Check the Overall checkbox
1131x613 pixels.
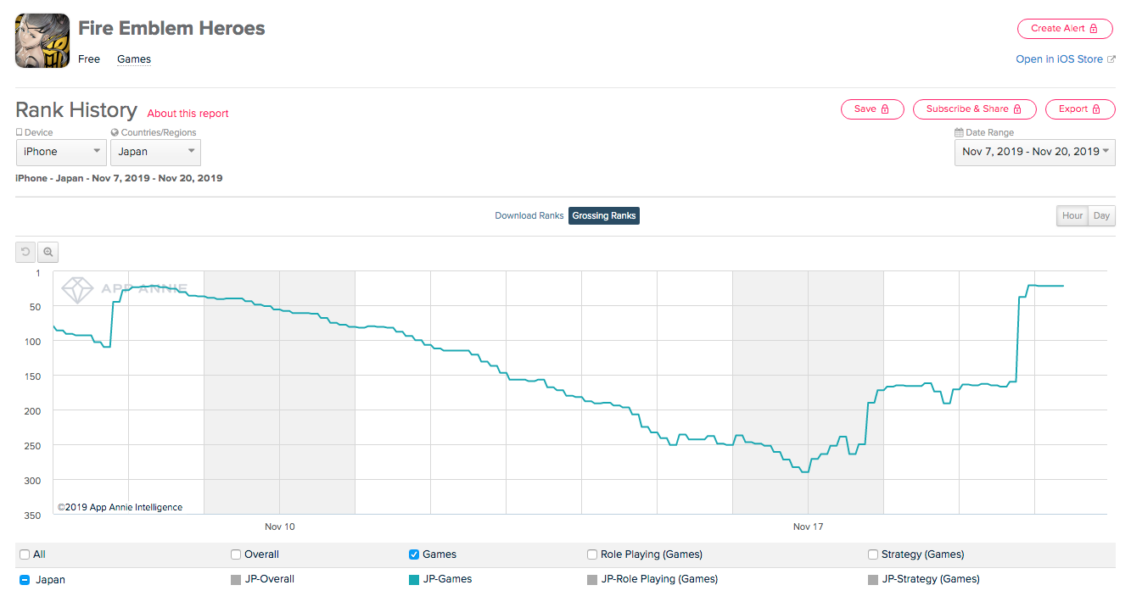pos(236,554)
